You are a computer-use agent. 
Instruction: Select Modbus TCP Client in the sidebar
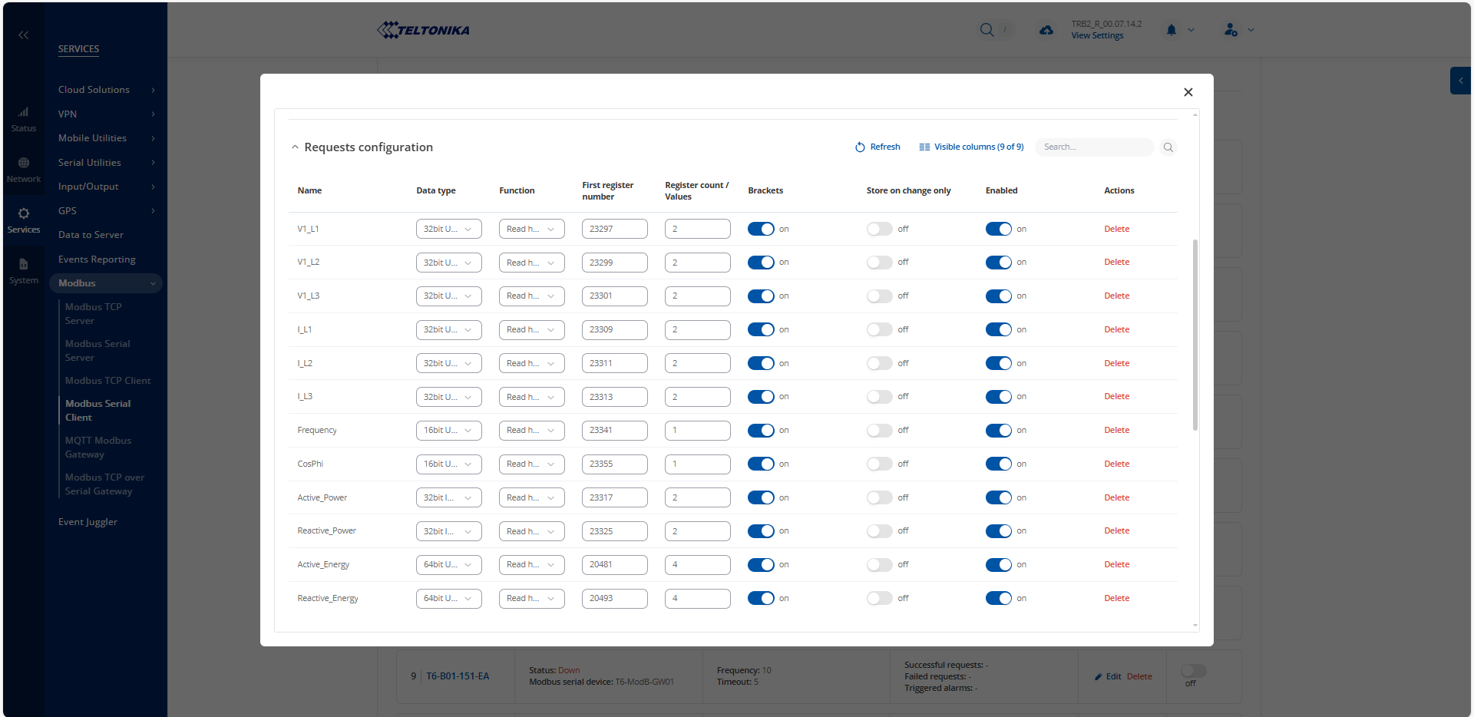[107, 381]
